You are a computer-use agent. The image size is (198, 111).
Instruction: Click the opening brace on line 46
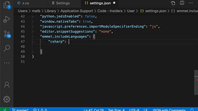(x=94, y=37)
